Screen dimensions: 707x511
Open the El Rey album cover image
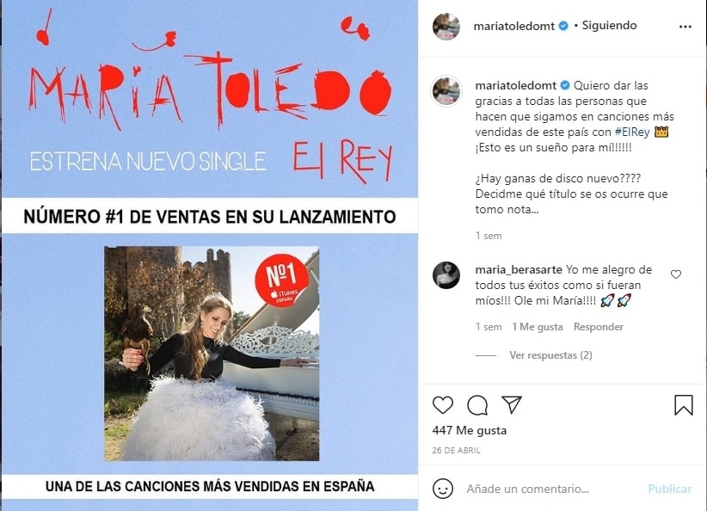[x=212, y=354]
